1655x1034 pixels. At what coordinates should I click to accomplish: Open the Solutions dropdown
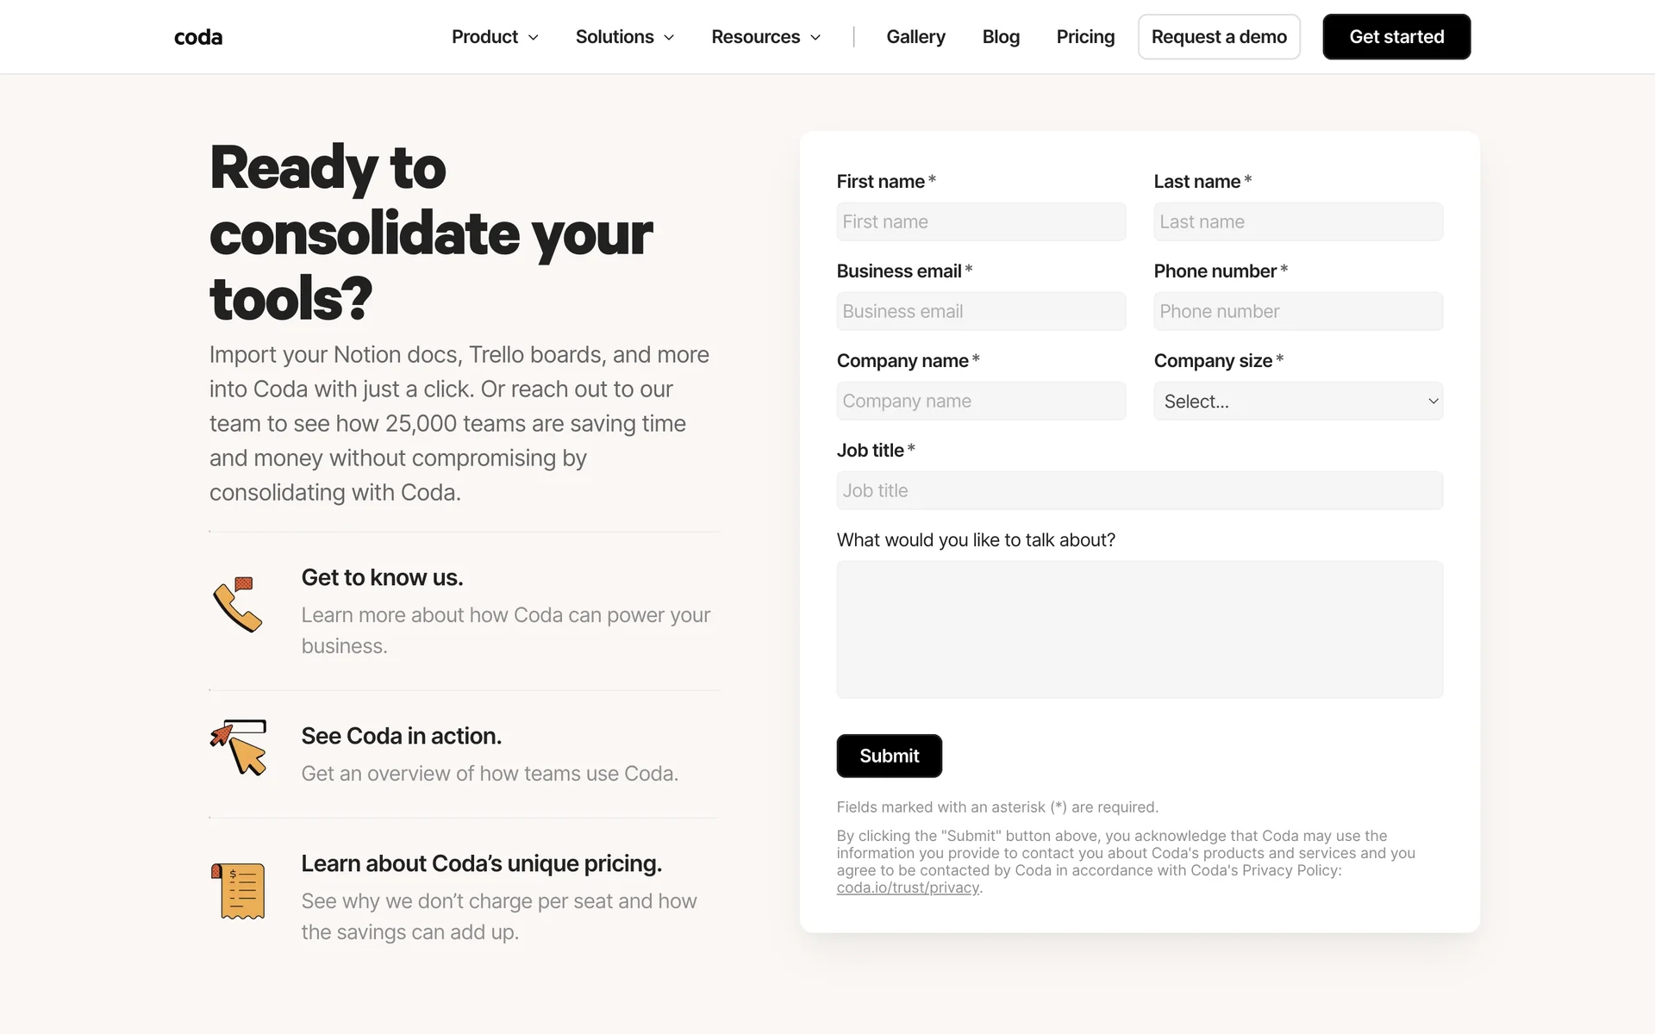coord(625,37)
